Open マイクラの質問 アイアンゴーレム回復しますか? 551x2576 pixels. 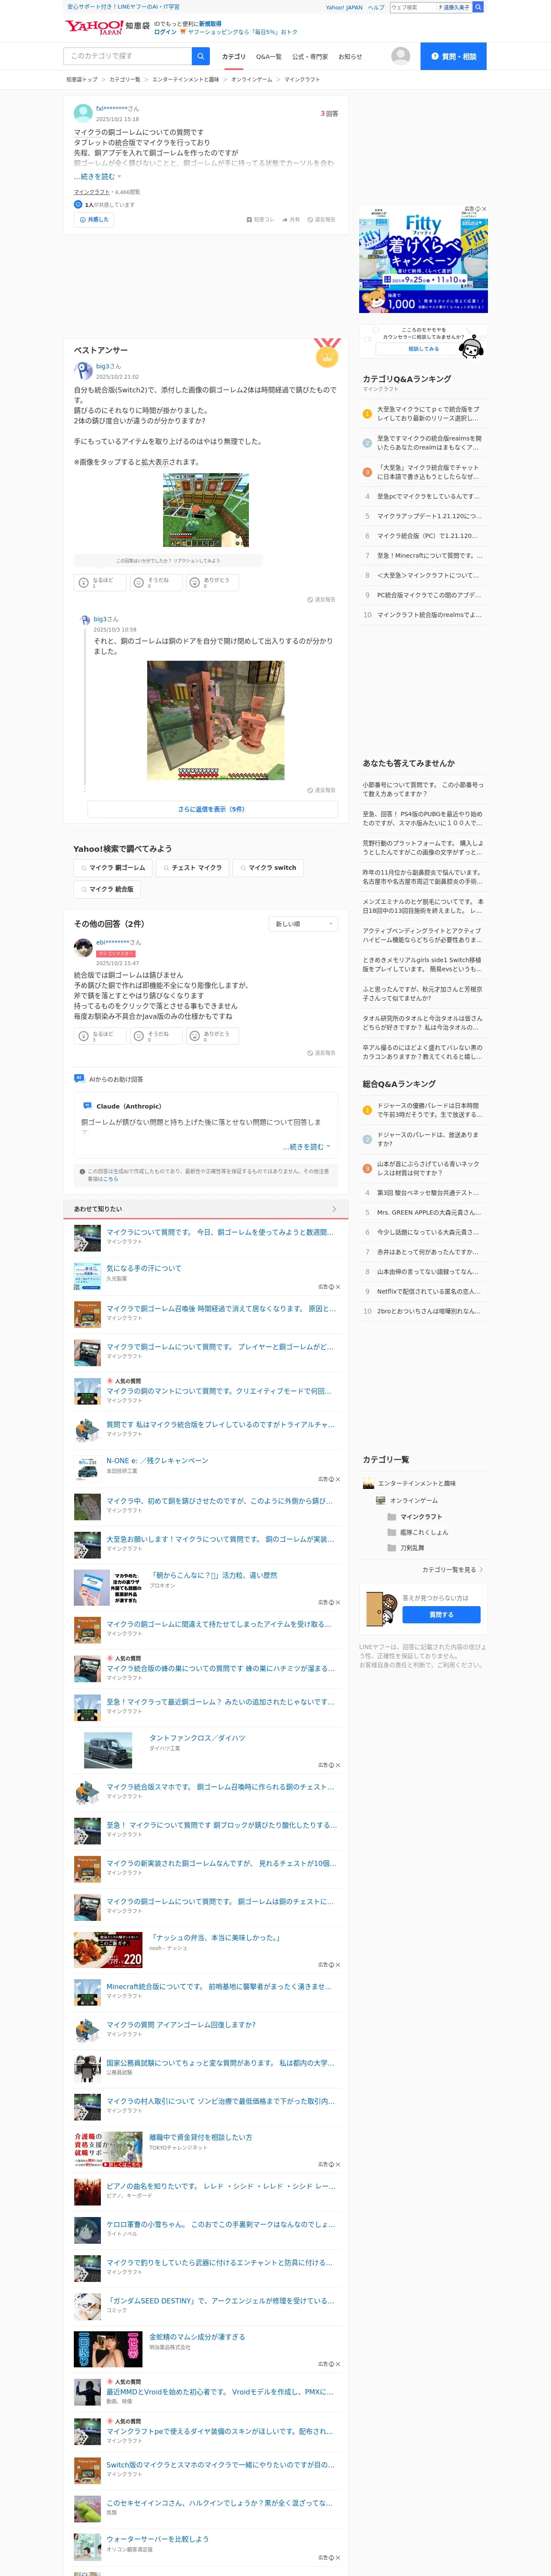coord(181,2025)
